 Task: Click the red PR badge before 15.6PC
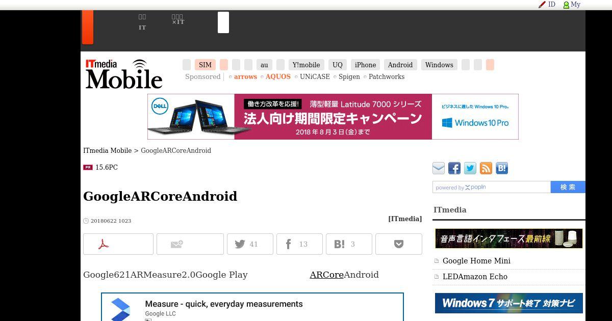click(x=88, y=167)
